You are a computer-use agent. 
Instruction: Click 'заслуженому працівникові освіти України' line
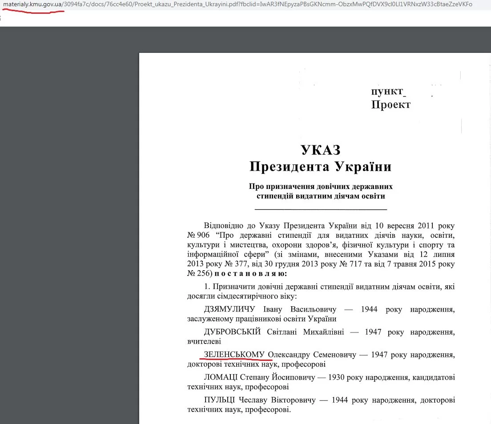click(x=262, y=319)
